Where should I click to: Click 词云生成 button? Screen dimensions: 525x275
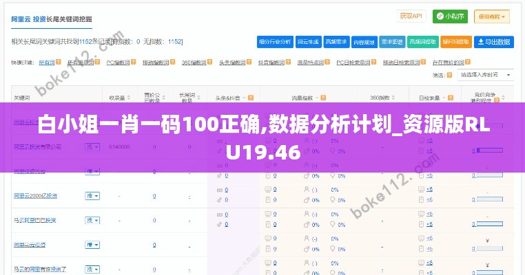tap(309, 42)
